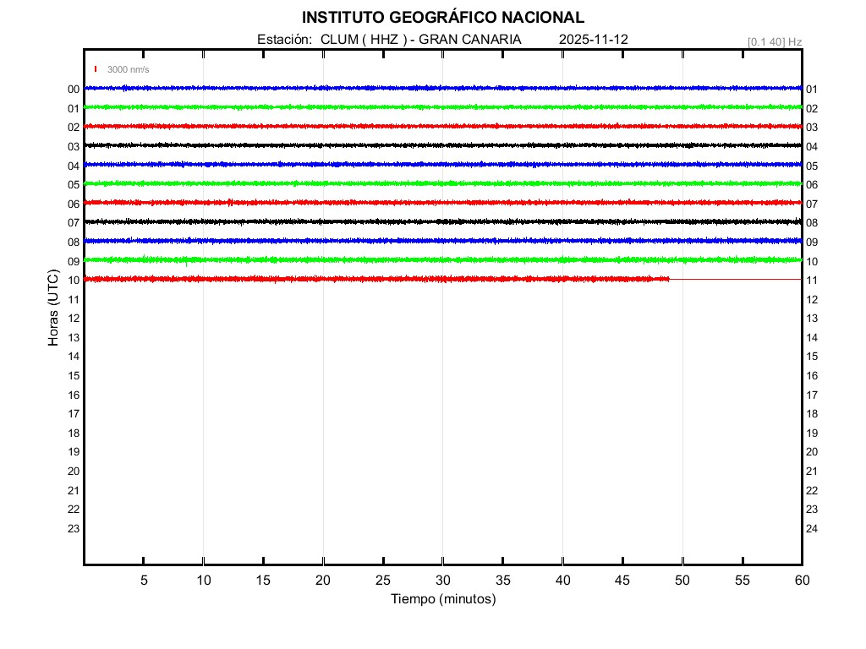This screenshot has height=649, width=866.
Task: Click the 45 minute tick label
Action: point(622,581)
